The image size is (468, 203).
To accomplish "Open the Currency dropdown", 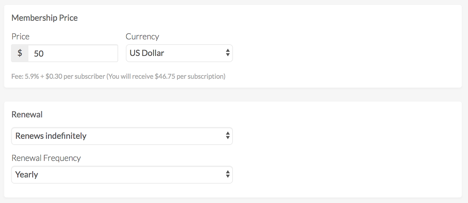I will tap(179, 53).
